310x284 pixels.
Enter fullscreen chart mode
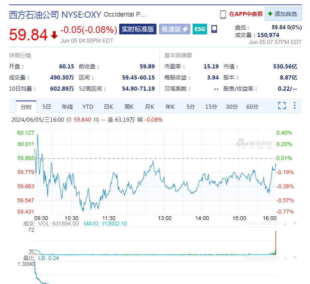[282, 106]
